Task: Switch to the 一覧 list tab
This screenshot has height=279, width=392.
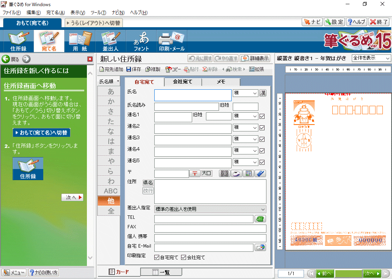Action: 161,272
